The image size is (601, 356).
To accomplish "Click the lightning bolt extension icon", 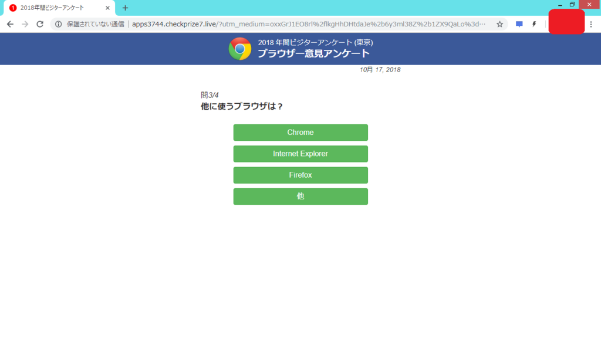I will pos(534,24).
